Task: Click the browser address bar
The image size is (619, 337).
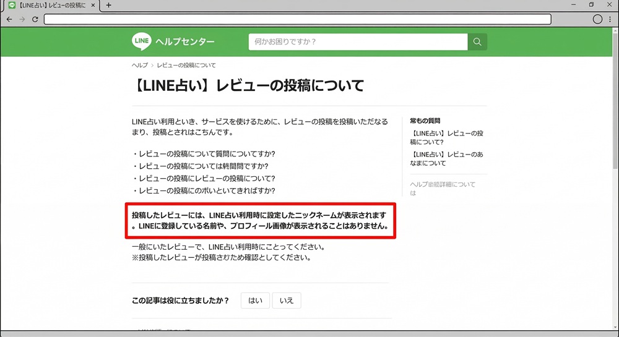Action: coord(298,19)
